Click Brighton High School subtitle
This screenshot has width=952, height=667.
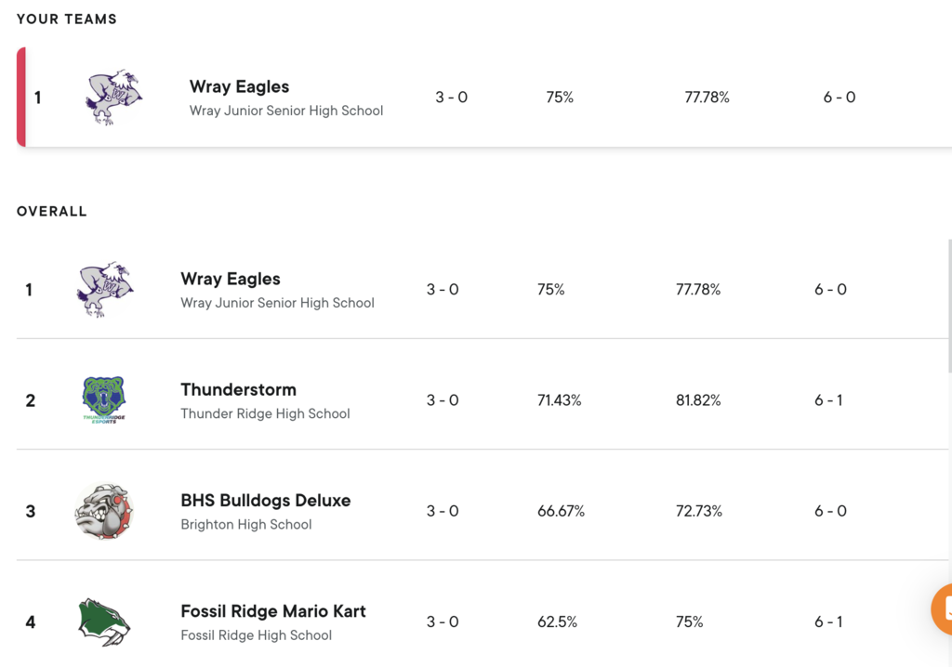(245, 524)
